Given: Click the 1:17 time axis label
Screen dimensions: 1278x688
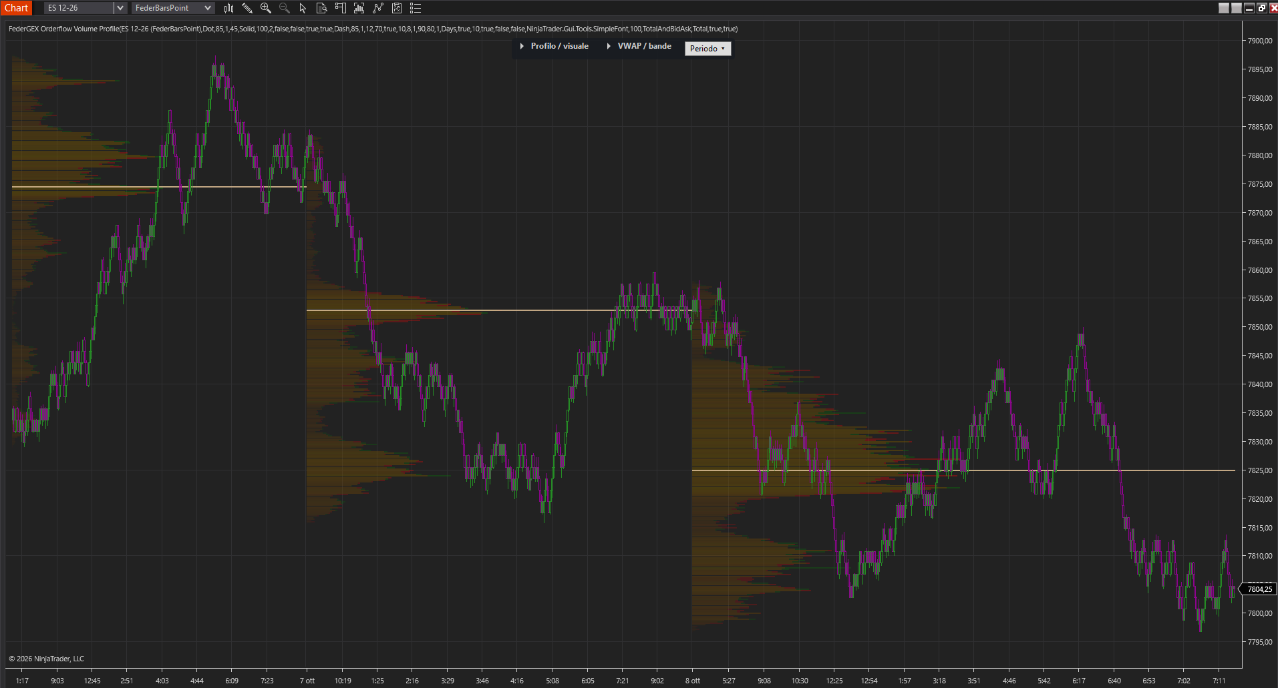Looking at the screenshot, I should [x=22, y=681].
